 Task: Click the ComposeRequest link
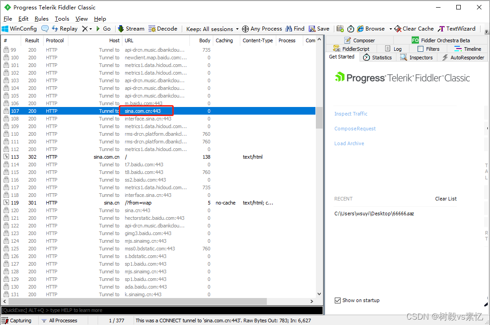pos(355,129)
